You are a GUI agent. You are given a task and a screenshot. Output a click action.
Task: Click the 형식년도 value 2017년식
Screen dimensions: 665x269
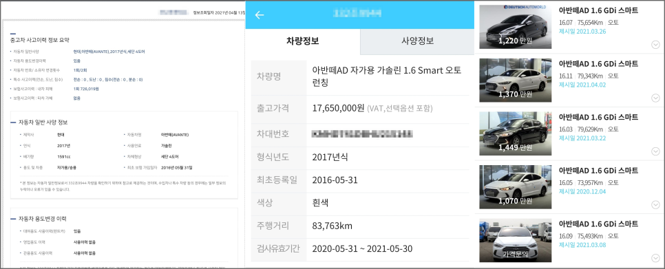[330, 157]
